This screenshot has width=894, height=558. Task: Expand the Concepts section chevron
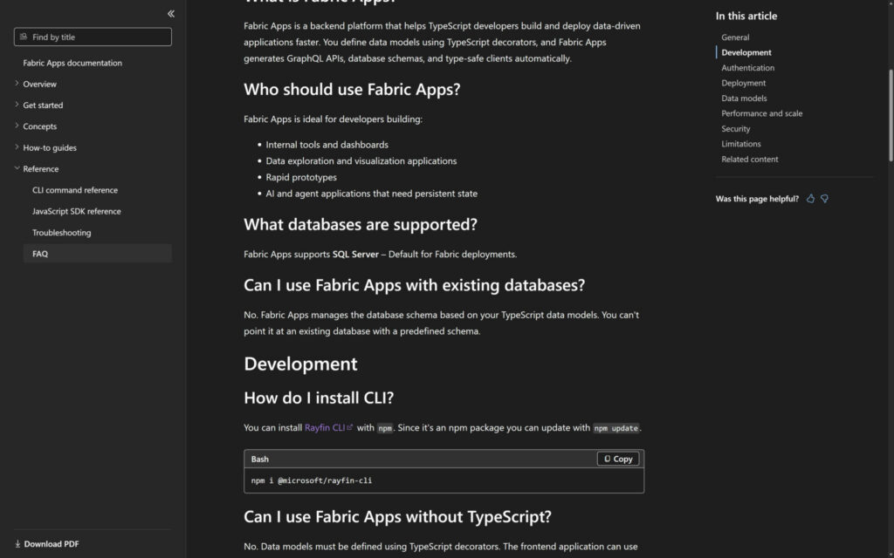[17, 126]
